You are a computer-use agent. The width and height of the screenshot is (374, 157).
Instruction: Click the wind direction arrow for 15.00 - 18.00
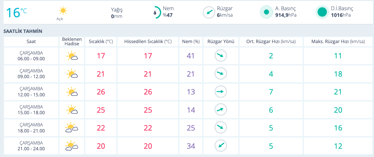[x=220, y=110]
